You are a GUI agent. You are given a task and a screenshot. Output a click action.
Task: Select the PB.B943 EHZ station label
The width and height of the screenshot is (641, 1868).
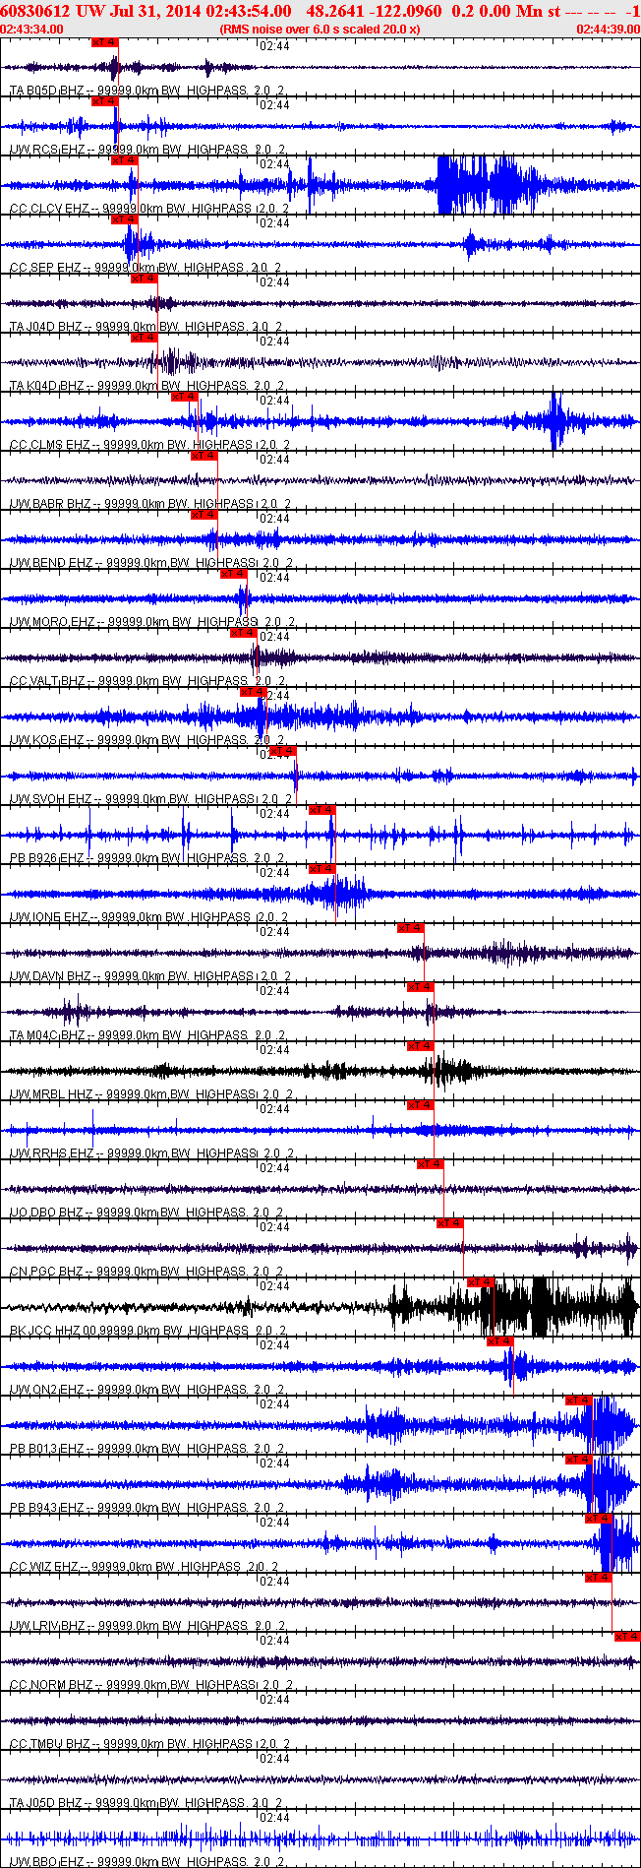(147, 1508)
